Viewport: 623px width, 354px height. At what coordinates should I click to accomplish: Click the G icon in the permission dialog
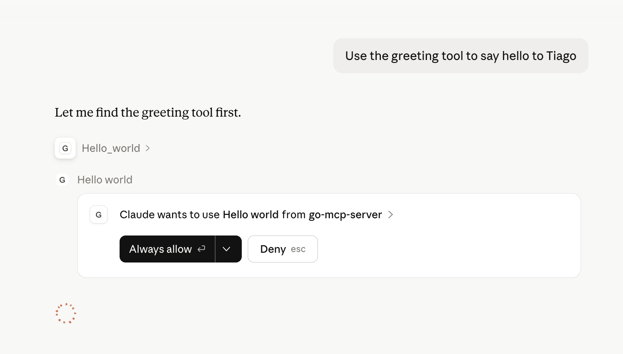(x=98, y=214)
